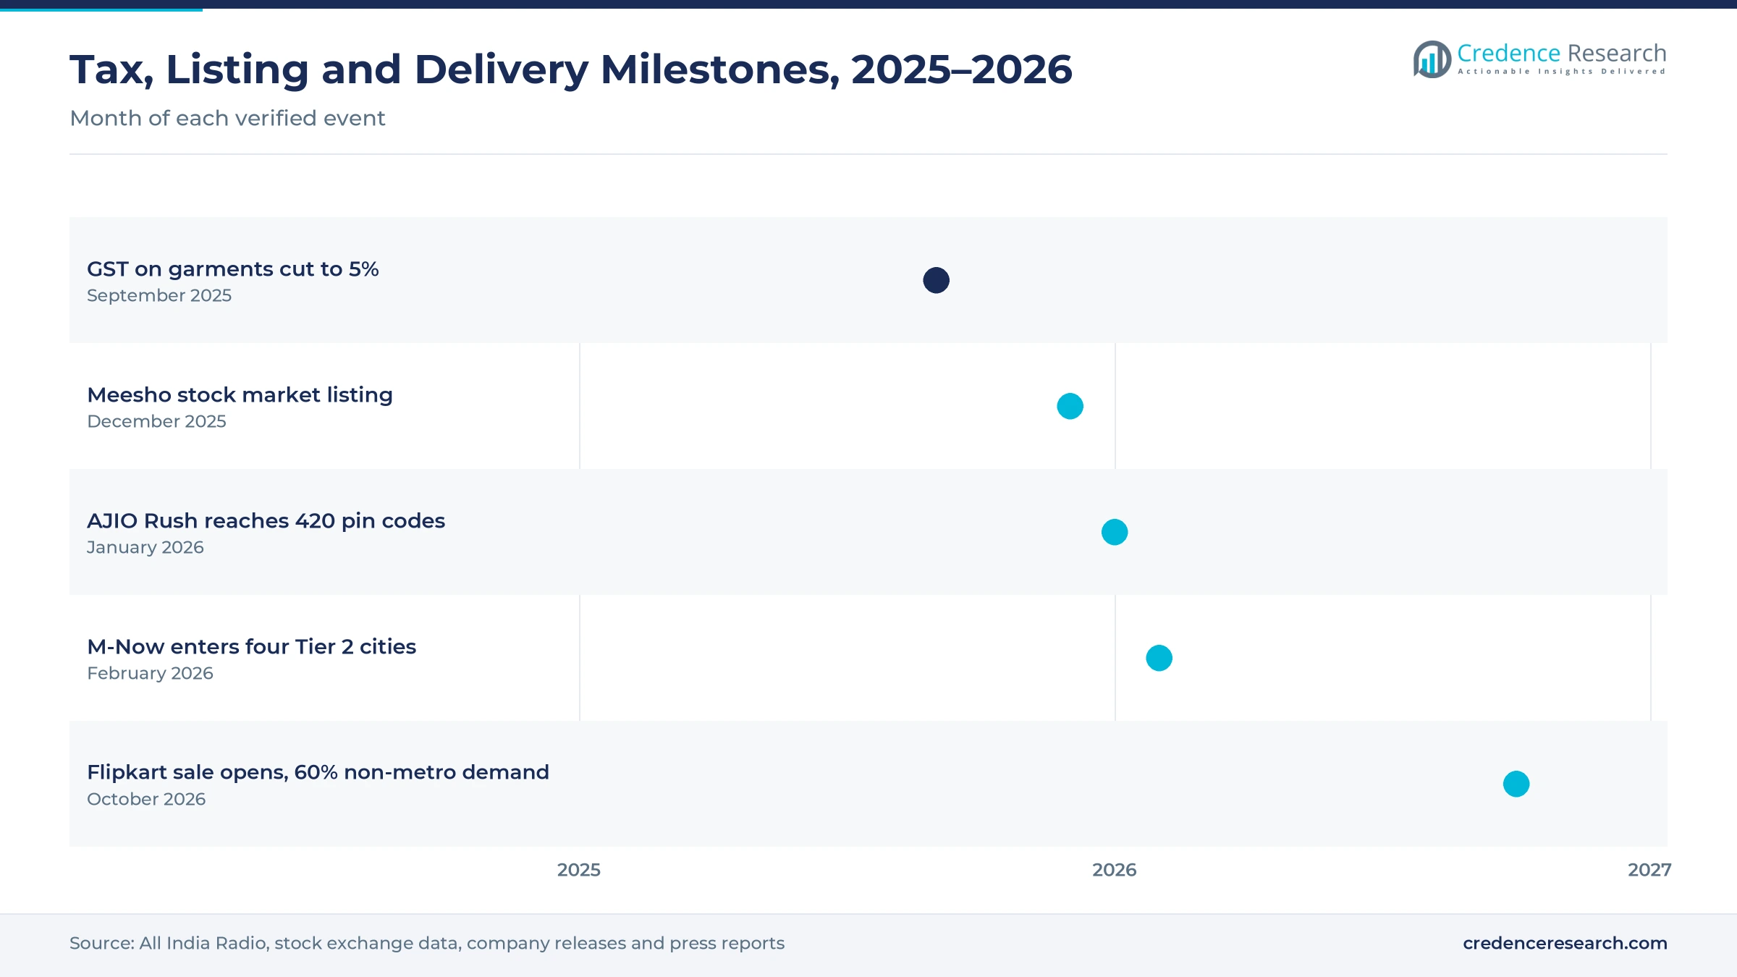This screenshot has height=977, width=1737.
Task: Click the AJIO Rush January 2026 marker
Action: [1115, 532]
